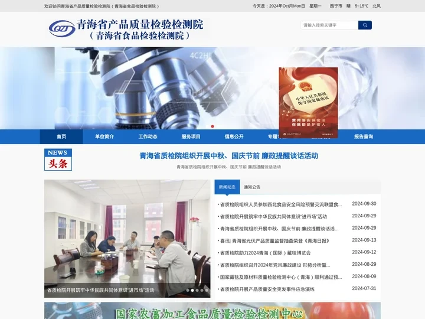The width and height of the screenshot is (425, 319).
Task: Click the 欢迎访问青海省产品质量检验检测院 welcome text
Action: (102, 6)
